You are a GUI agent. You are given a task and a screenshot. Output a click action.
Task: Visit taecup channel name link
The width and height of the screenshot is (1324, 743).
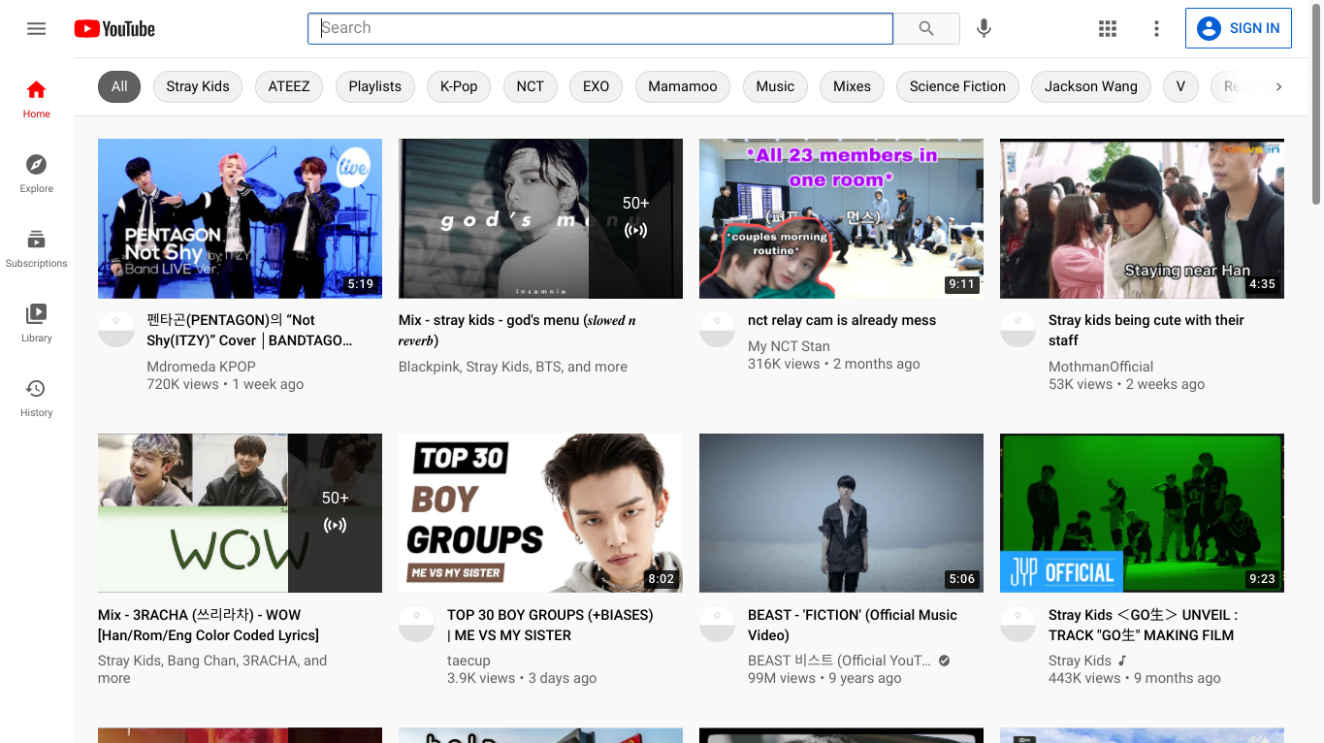pos(468,661)
